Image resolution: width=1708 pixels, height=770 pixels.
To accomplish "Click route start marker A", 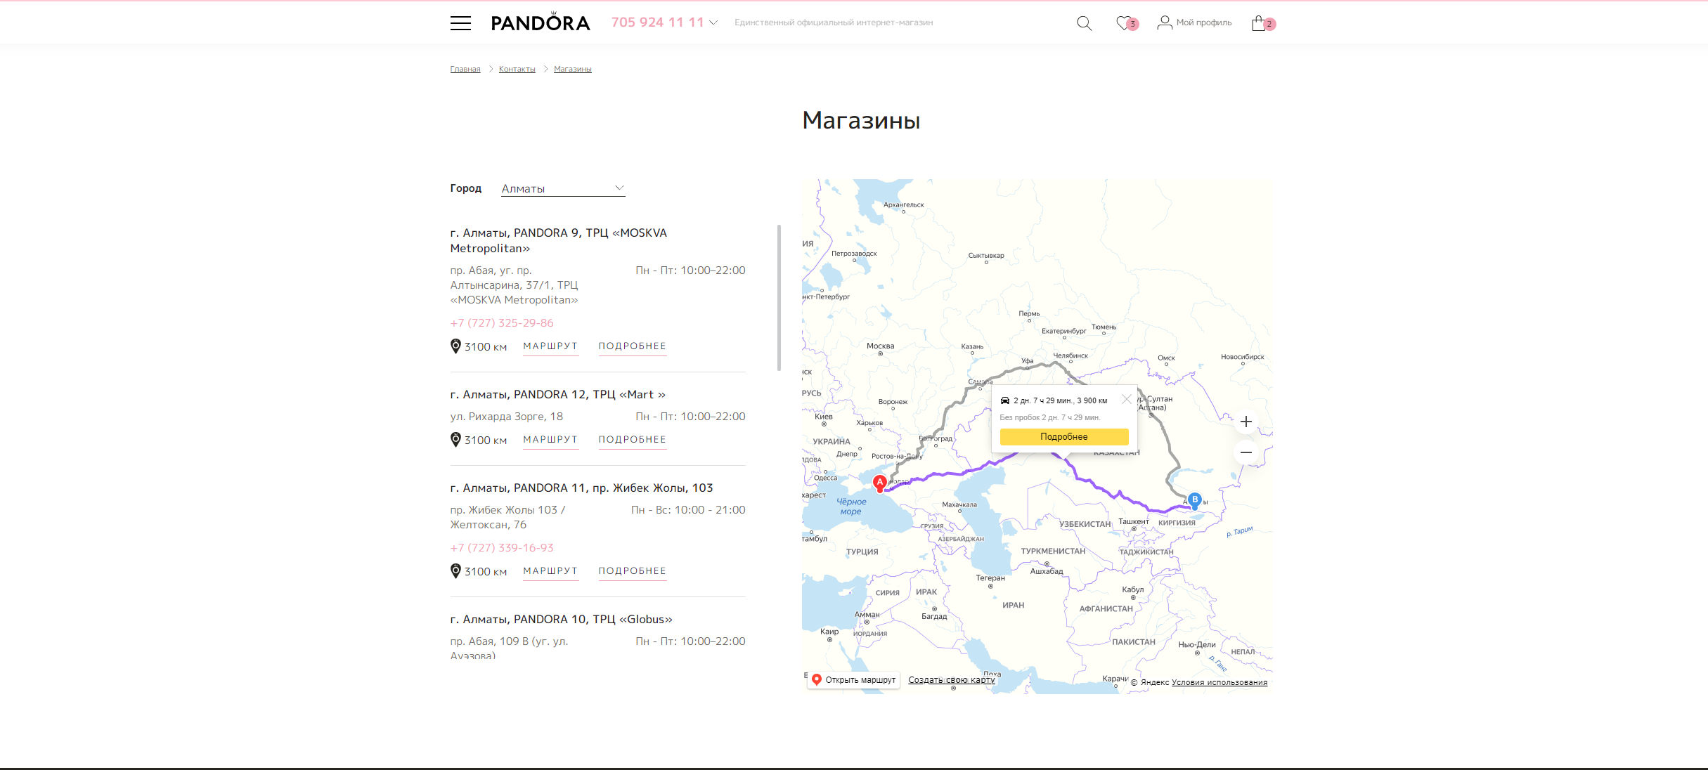I will pyautogui.click(x=879, y=483).
